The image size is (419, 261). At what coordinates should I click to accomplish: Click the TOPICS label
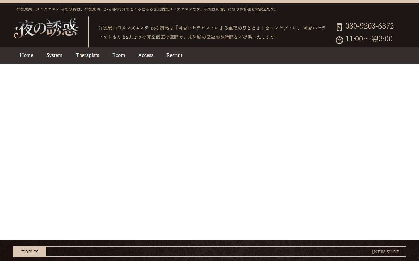(30, 252)
